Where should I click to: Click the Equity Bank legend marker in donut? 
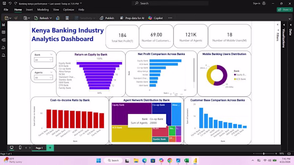235,75
